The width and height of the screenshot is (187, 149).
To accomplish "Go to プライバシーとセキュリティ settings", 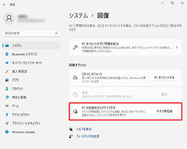I will (31, 123).
